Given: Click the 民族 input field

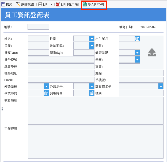Looking at the screenshot, I should [38, 46].
